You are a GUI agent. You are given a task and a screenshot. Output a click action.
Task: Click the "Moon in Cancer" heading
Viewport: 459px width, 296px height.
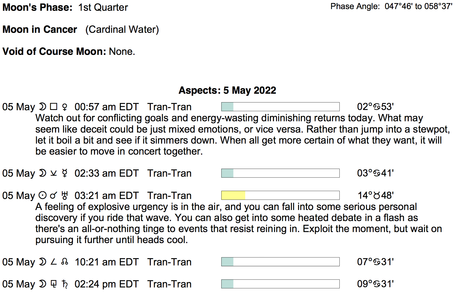click(x=40, y=29)
